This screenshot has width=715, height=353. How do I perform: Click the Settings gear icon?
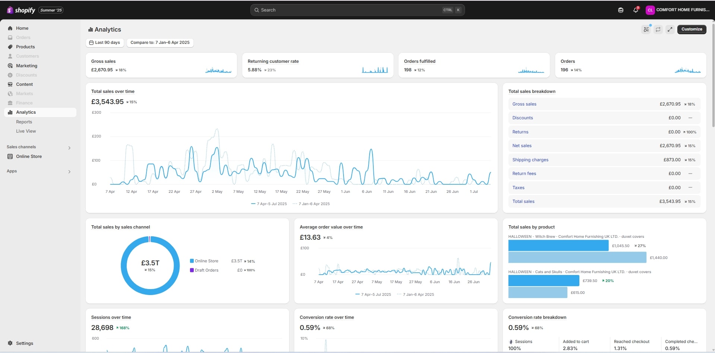point(10,343)
